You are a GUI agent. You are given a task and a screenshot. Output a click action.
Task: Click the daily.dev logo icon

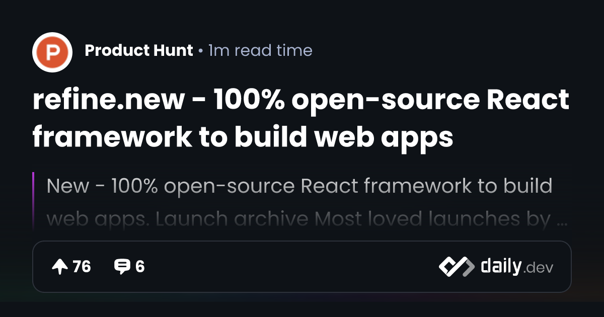(x=457, y=267)
